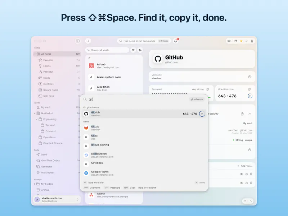
Task: Expand My Folders in sidebar
Action: click(34, 184)
